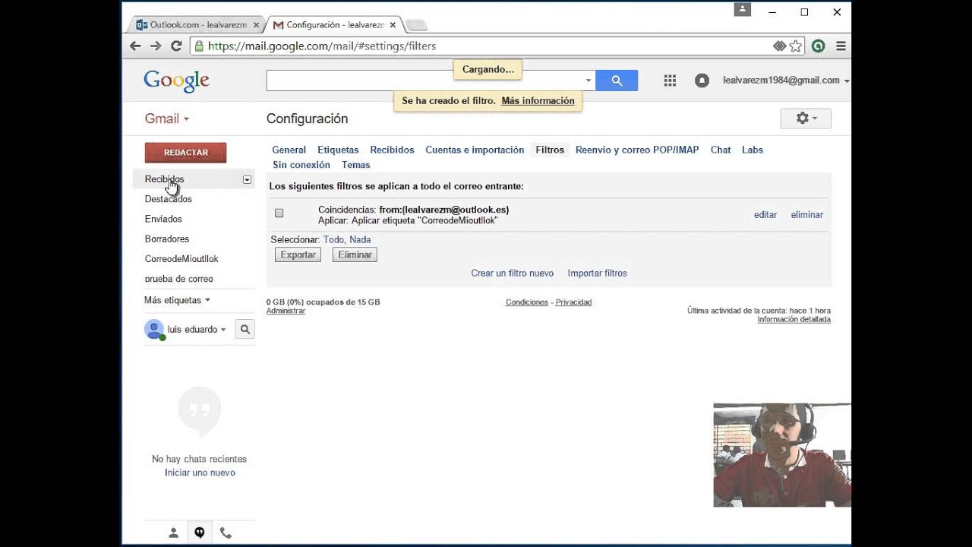Image resolution: width=972 pixels, height=547 pixels.
Task: Open the Hangouts contacts person icon
Action: (173, 533)
